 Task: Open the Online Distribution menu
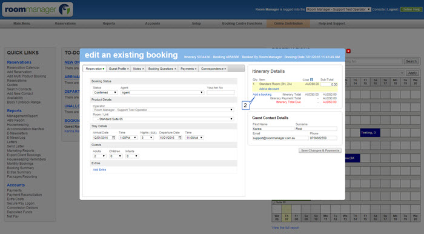288,24
